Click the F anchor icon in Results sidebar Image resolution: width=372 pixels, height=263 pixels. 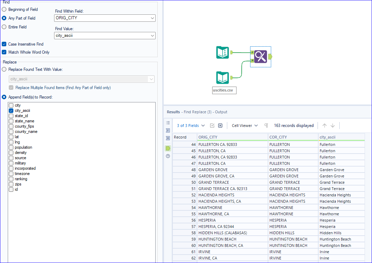coord(168,130)
